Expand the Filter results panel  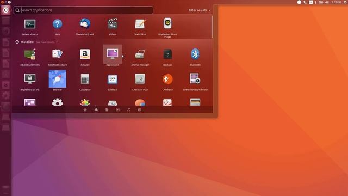click(199, 10)
